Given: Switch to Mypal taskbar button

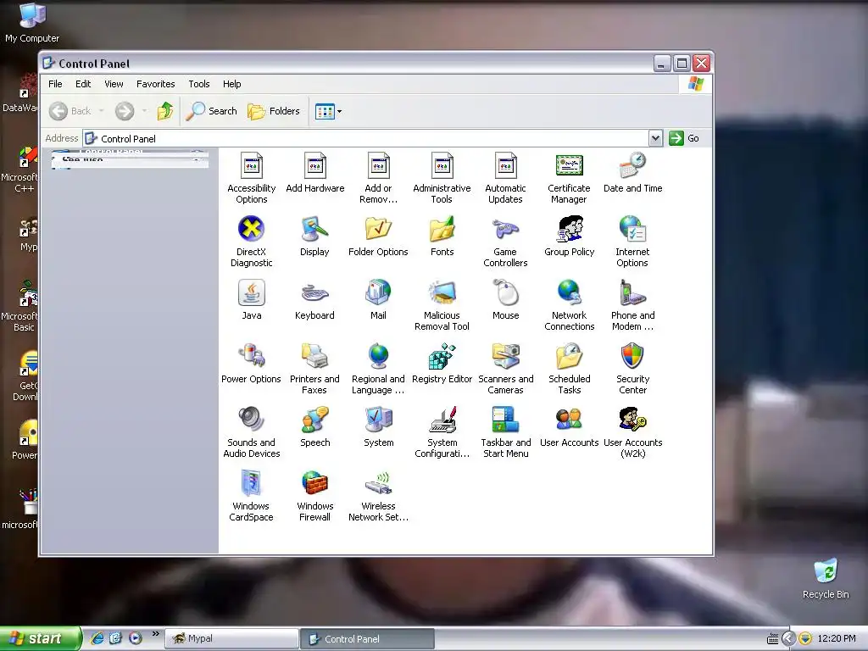Looking at the screenshot, I should pyautogui.click(x=231, y=639).
